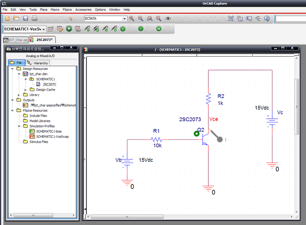Switch to the BJT_Char.opj tab
This screenshot has width=306, height=225.
click(16, 40)
